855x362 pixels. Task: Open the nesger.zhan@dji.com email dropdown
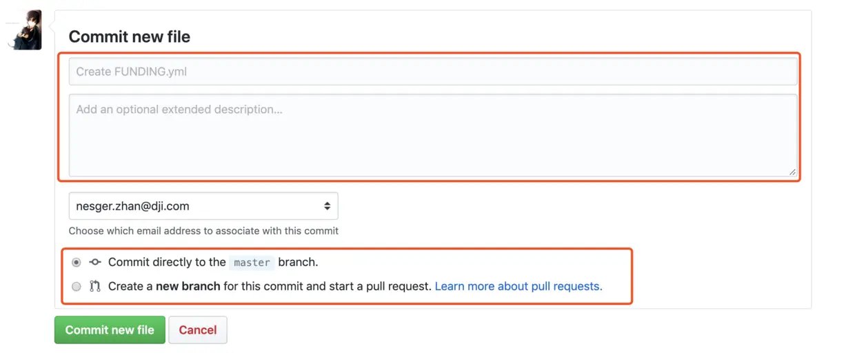click(x=203, y=206)
